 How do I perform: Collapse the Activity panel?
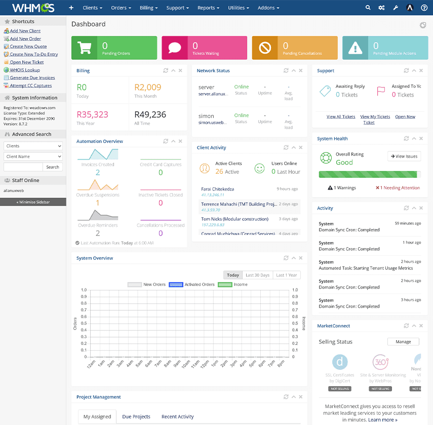pyautogui.click(x=413, y=208)
